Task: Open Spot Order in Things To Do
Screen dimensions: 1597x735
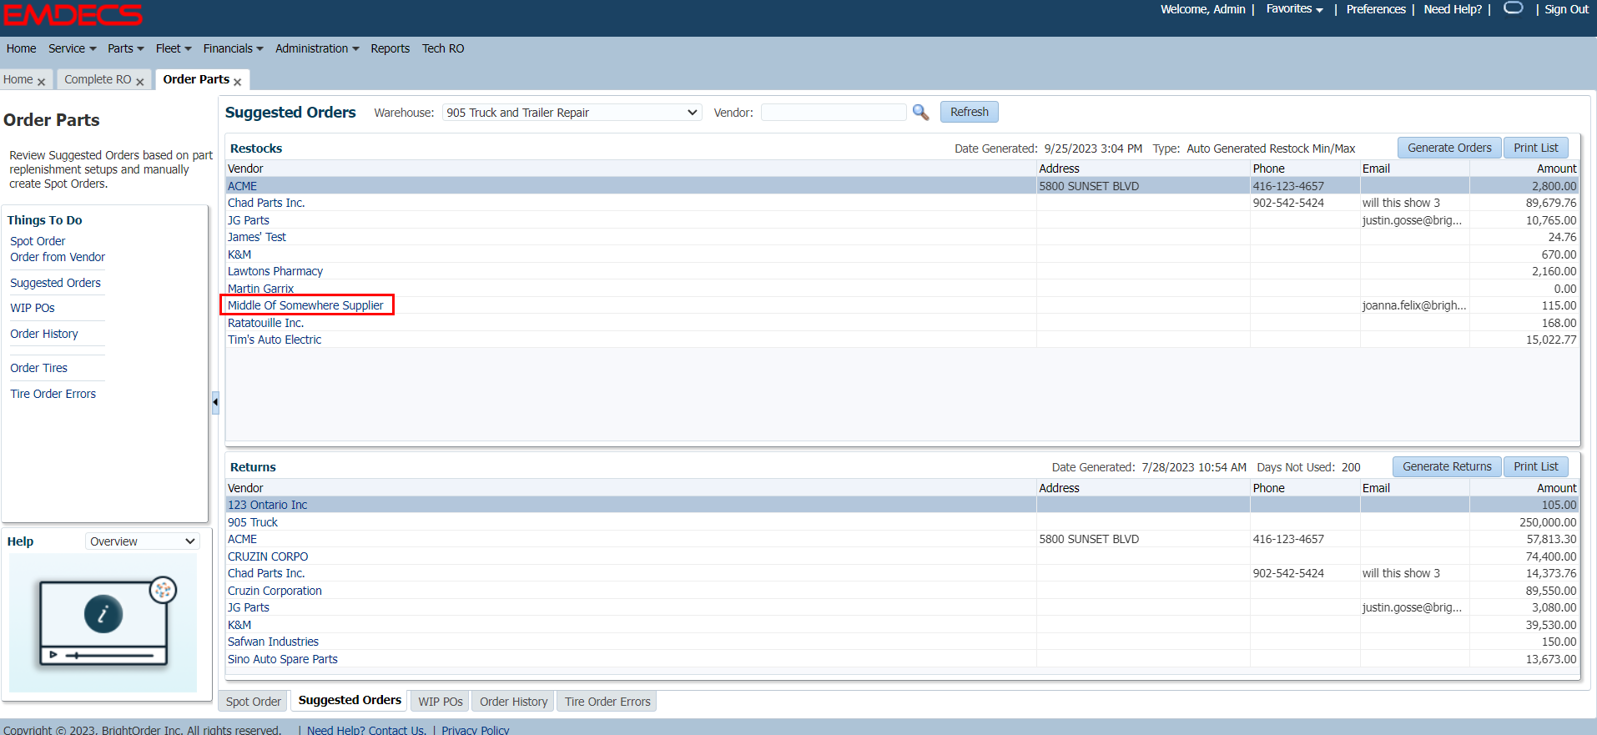Action: [38, 241]
